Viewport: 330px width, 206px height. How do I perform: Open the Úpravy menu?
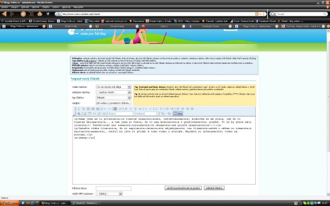click(14, 7)
